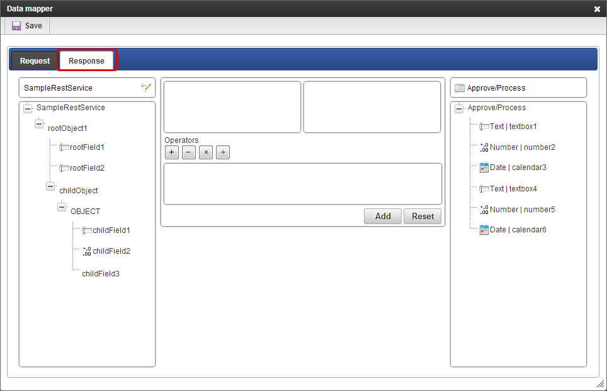This screenshot has height=391, width=607.
Task: Select childField1 in the tree
Action: coord(111,230)
